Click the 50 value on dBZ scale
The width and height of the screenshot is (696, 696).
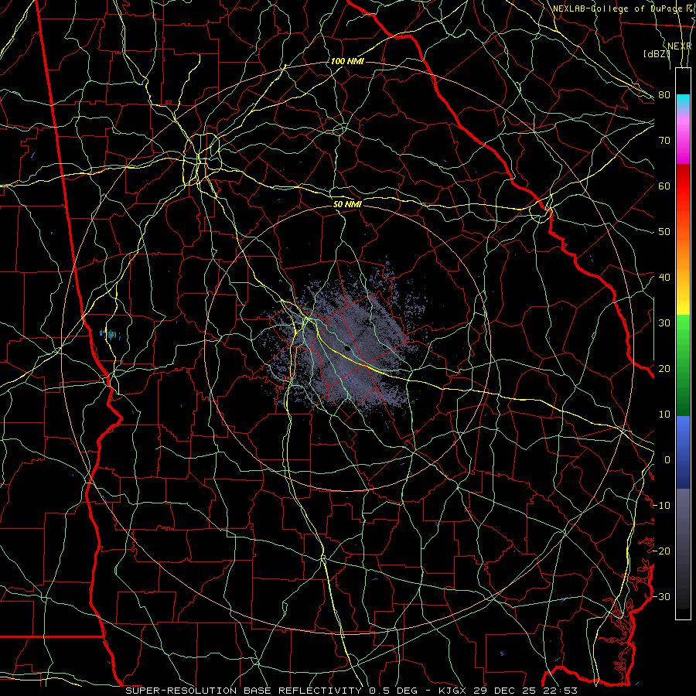[664, 232]
